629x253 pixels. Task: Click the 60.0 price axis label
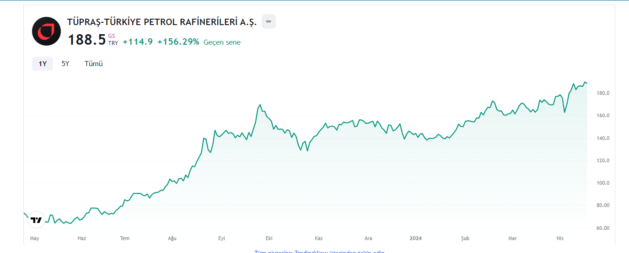point(604,228)
